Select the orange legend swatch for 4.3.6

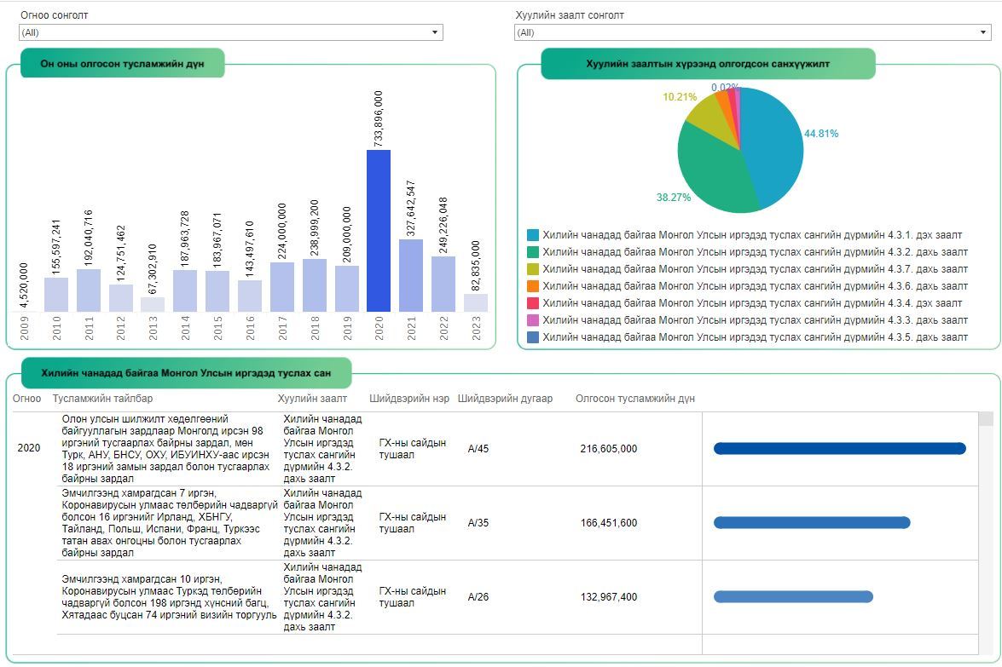coord(533,286)
